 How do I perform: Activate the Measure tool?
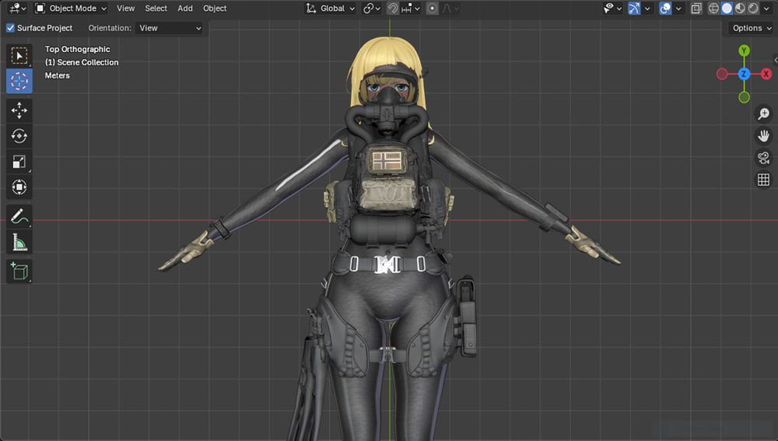click(19, 243)
